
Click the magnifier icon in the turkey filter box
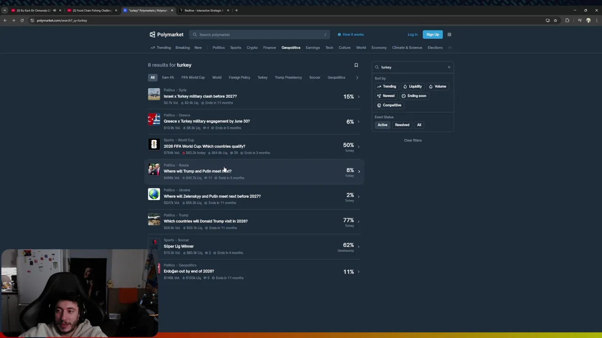coord(377,67)
